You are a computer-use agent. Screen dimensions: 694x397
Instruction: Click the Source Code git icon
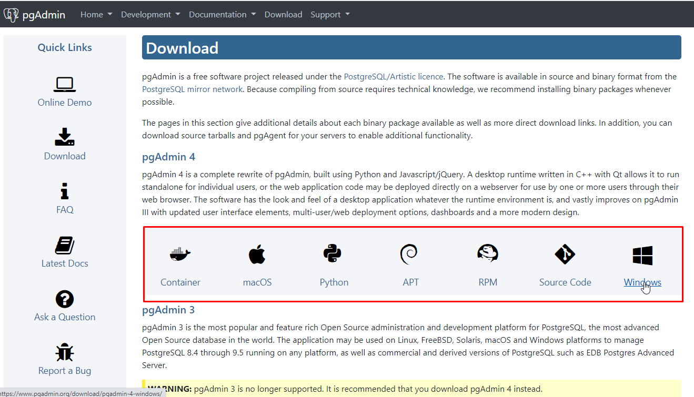tap(565, 255)
